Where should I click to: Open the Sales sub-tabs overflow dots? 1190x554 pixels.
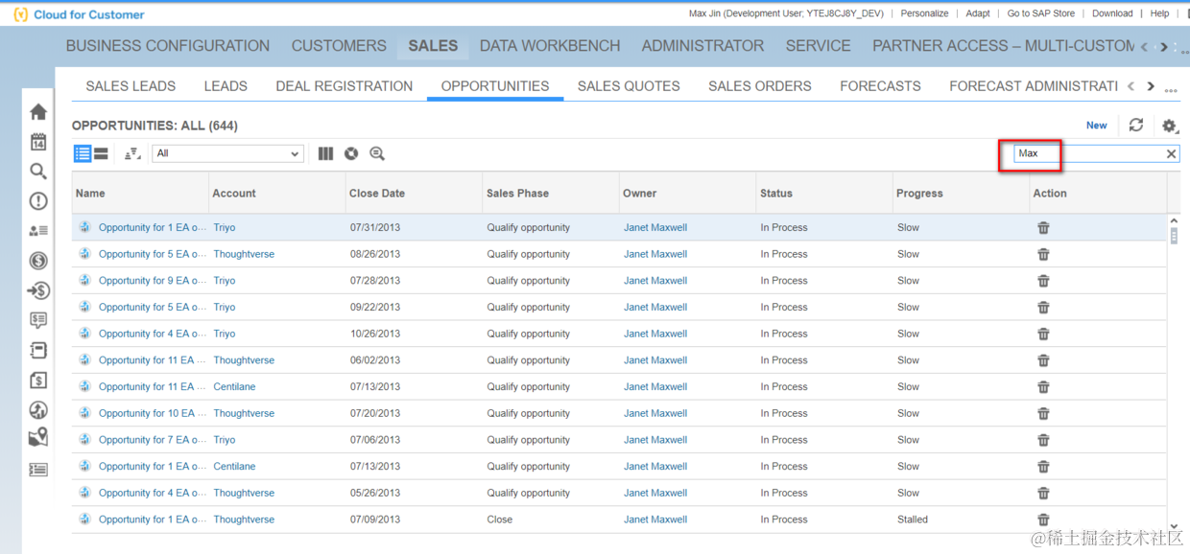coord(1170,91)
